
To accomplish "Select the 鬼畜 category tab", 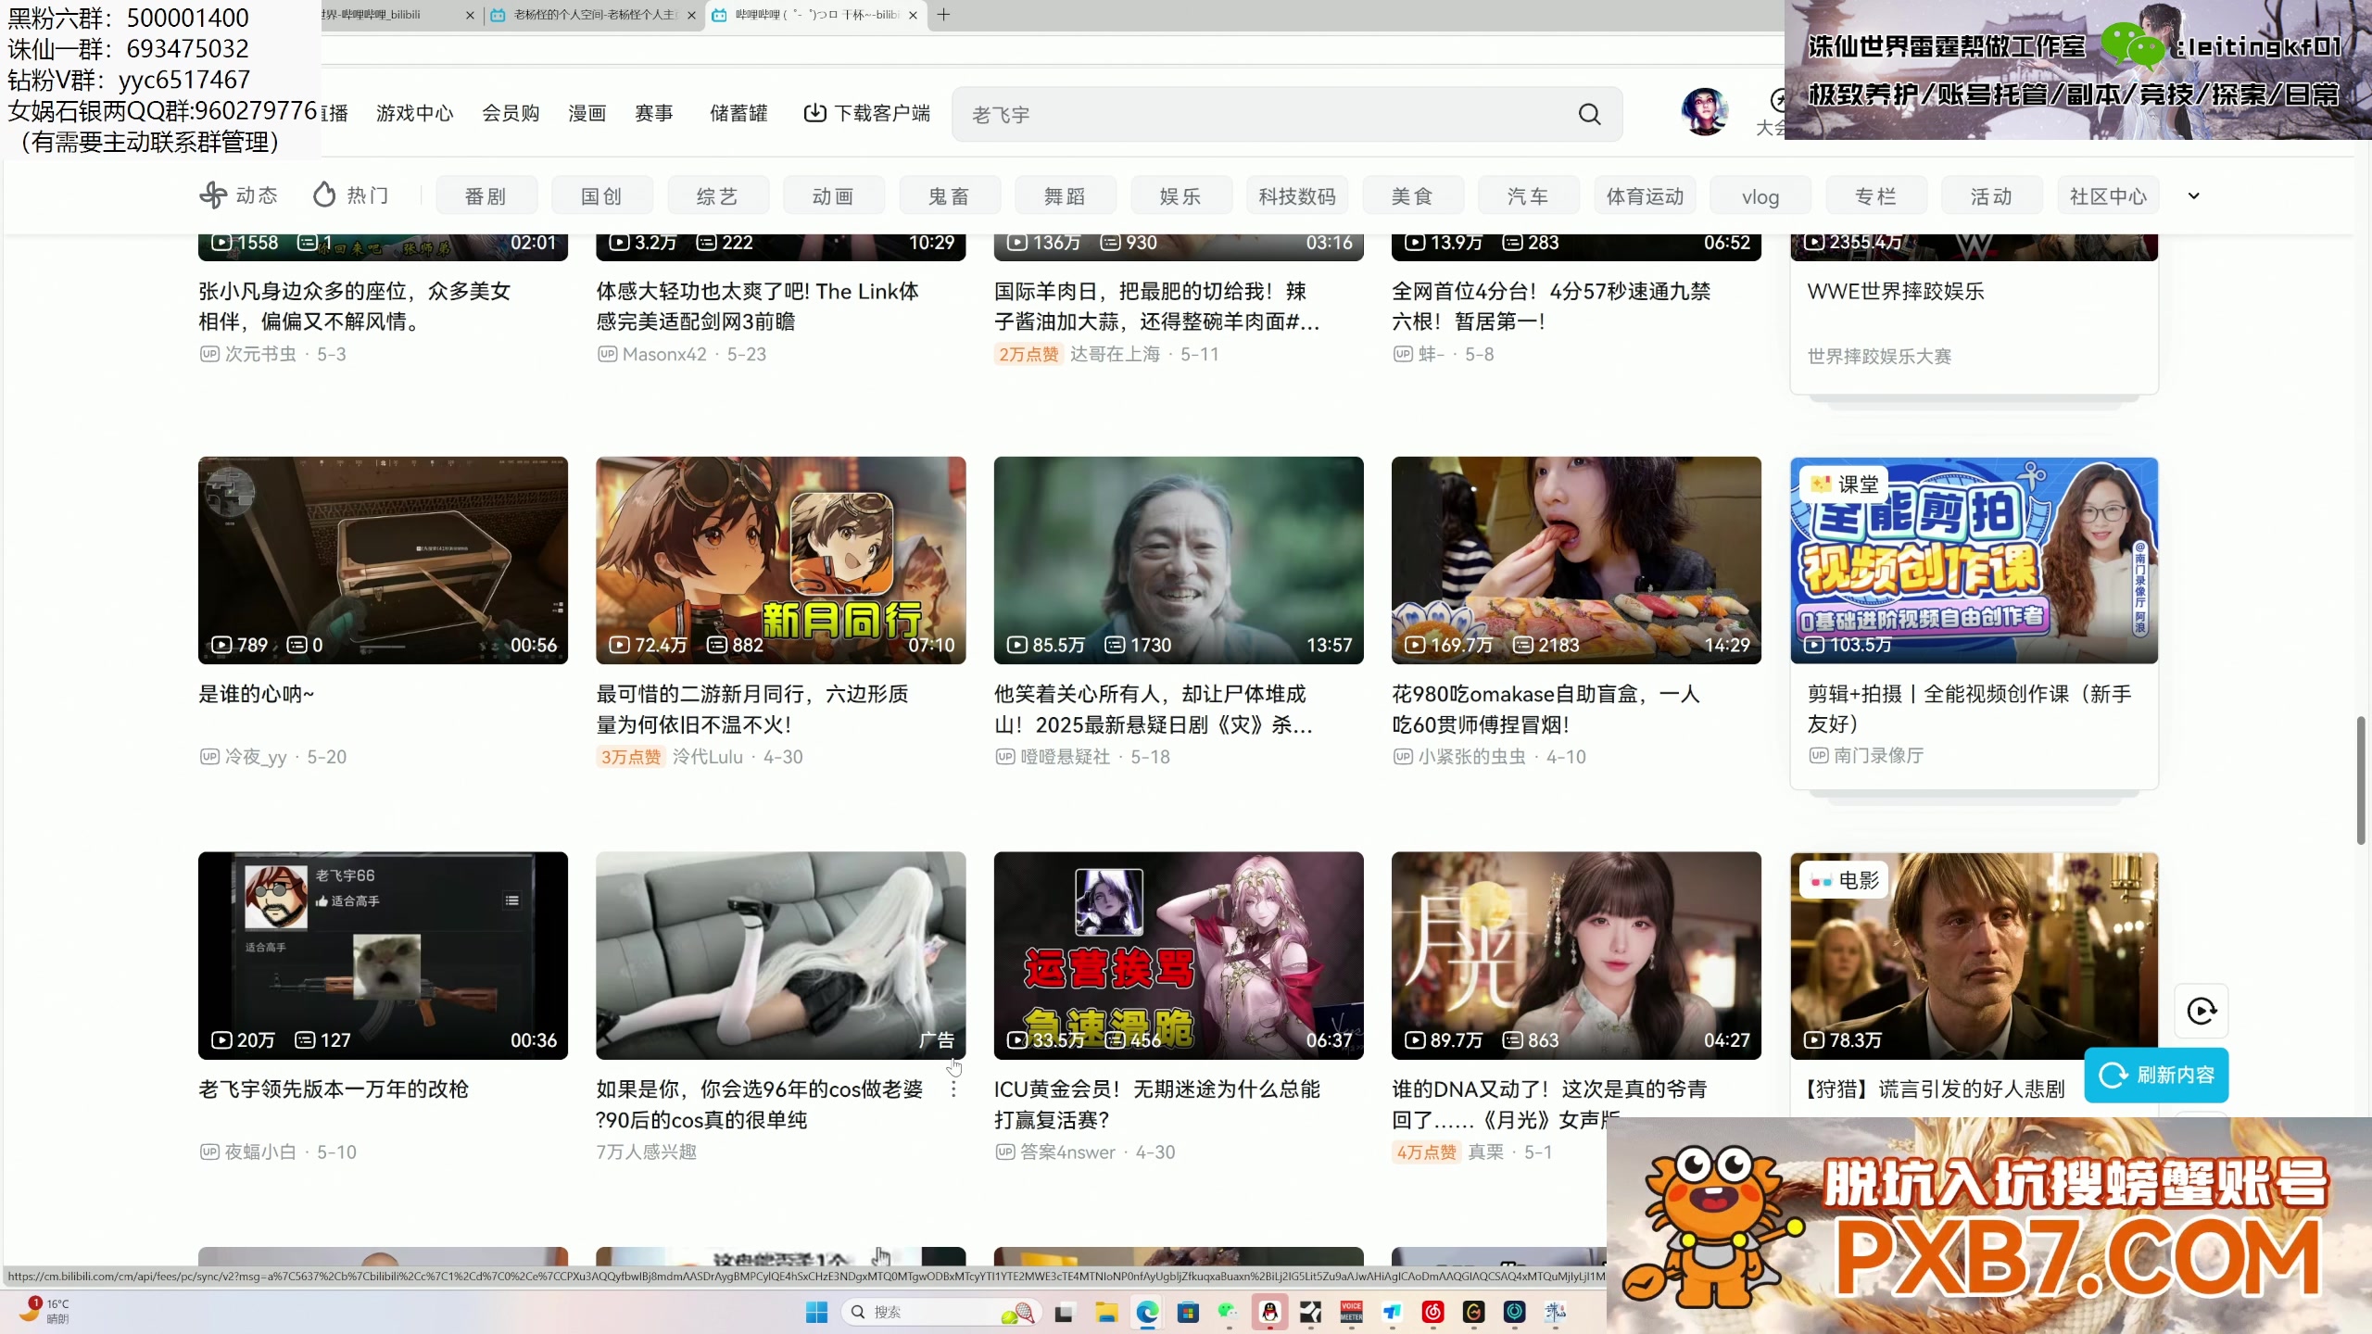I will pos(949,196).
